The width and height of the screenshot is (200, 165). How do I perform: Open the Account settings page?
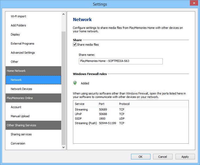pos(33,107)
